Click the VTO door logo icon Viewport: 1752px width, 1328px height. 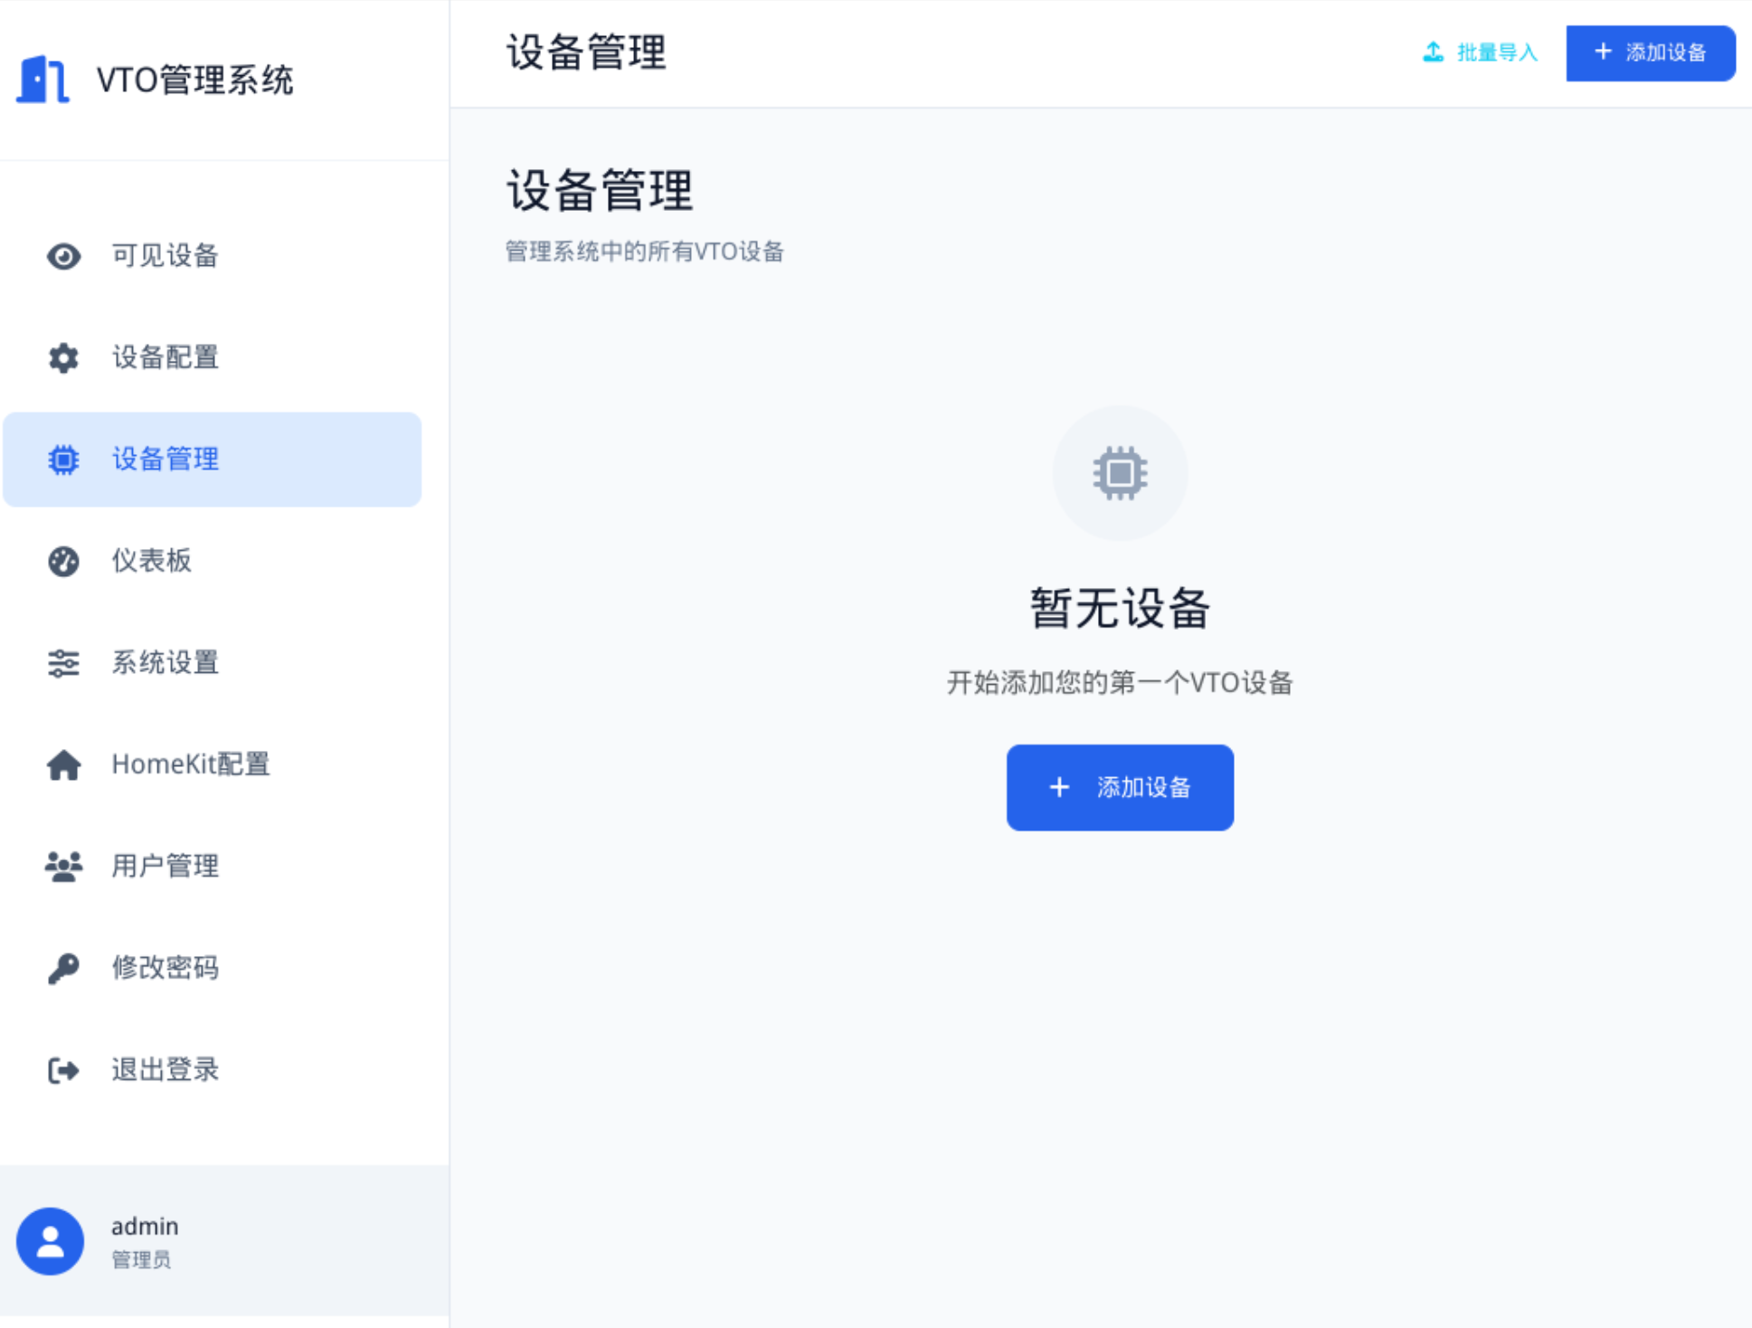click(43, 80)
